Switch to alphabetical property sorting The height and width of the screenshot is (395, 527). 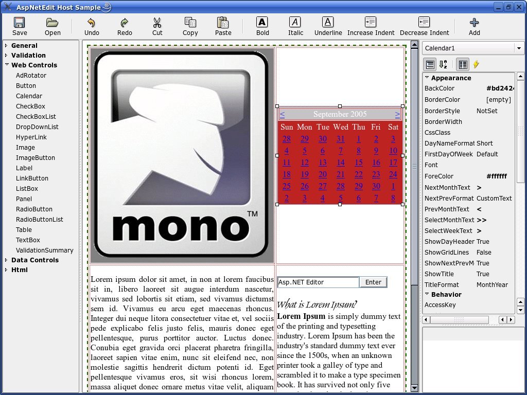tap(443, 64)
